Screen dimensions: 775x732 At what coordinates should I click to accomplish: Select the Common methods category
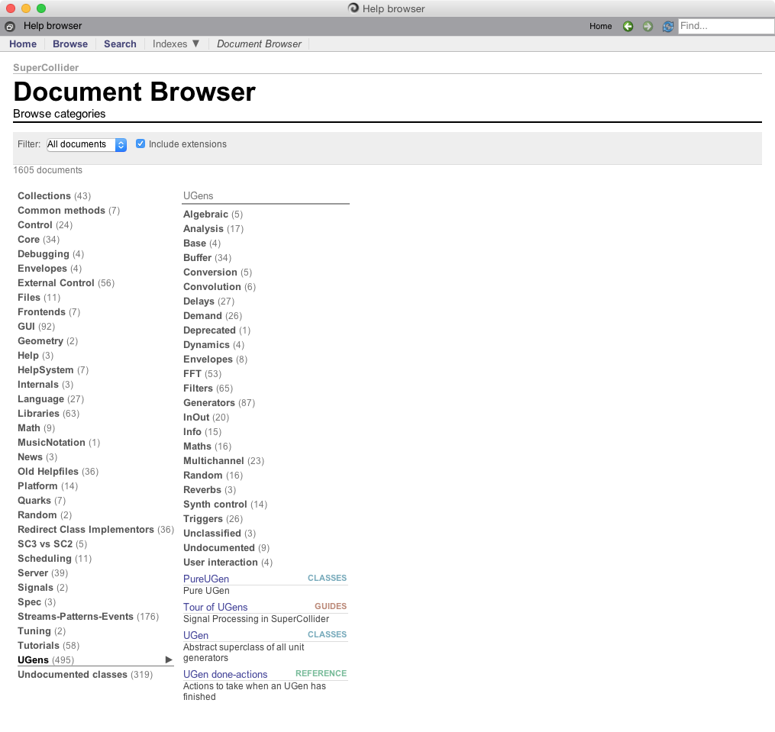coord(69,211)
